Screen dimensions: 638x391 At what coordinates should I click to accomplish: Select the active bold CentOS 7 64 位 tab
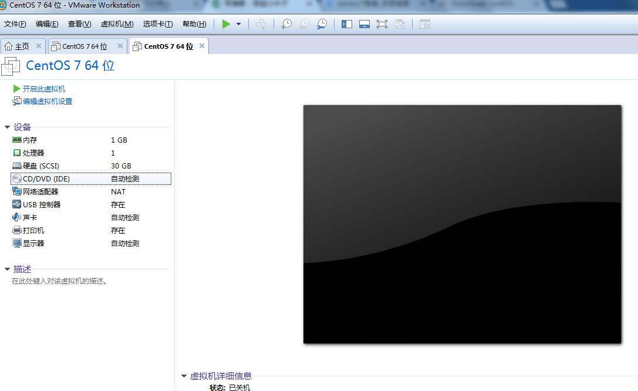(x=169, y=46)
